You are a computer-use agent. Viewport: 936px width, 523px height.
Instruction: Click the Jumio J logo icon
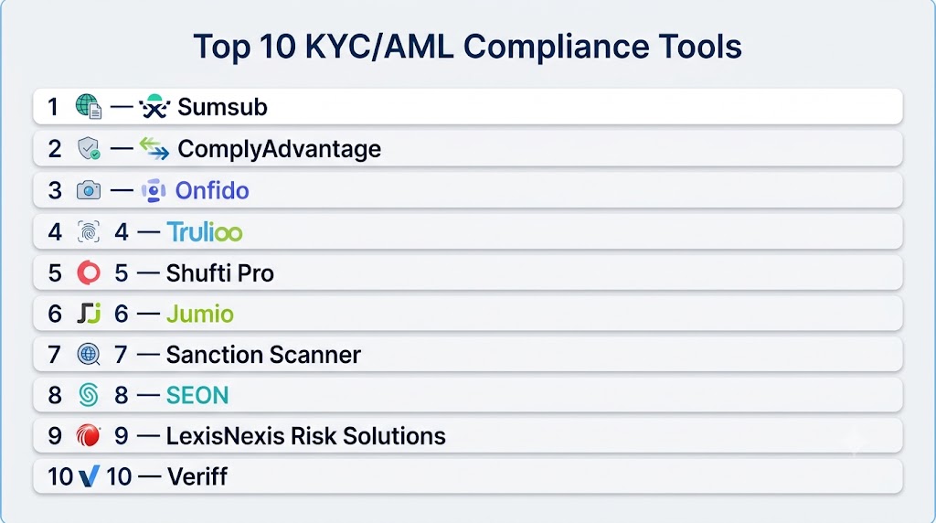(89, 314)
